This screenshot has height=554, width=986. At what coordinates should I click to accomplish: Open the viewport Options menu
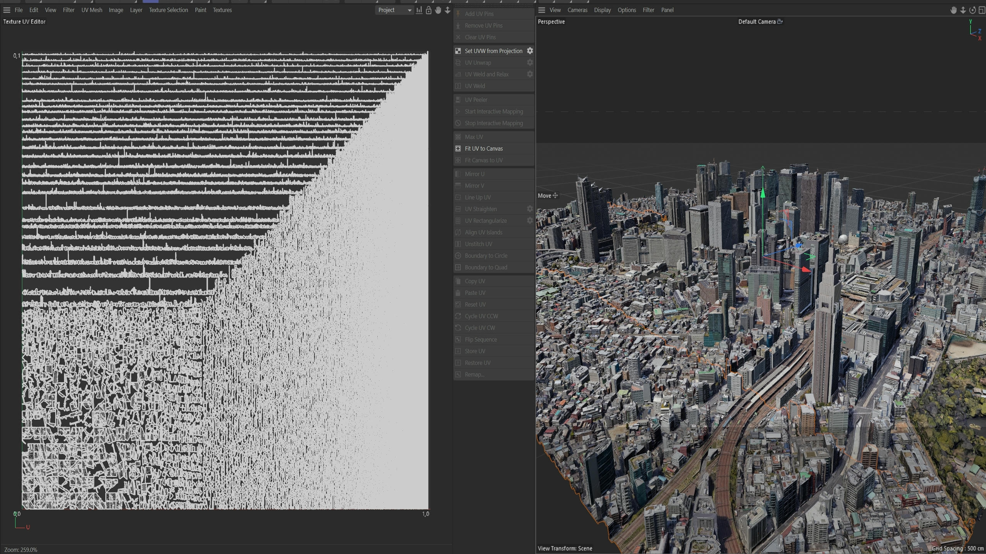coord(626,10)
